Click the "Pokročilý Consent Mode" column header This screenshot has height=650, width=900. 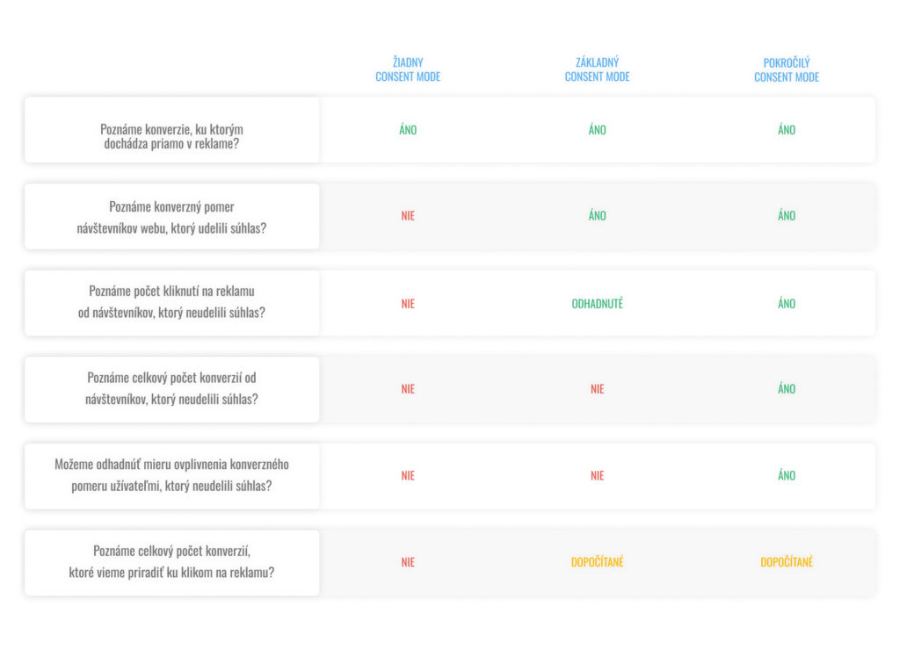click(787, 70)
